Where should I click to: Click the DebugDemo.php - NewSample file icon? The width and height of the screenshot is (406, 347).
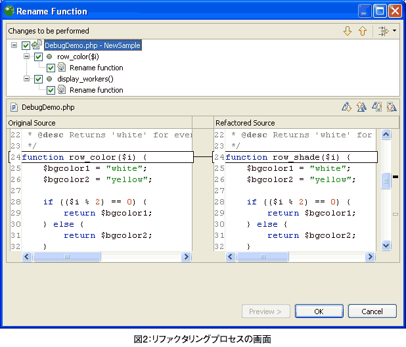point(37,45)
